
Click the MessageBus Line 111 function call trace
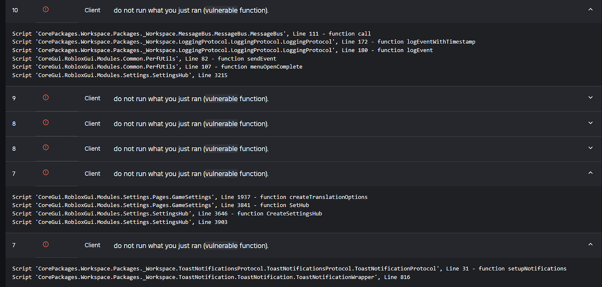pyautogui.click(x=192, y=34)
